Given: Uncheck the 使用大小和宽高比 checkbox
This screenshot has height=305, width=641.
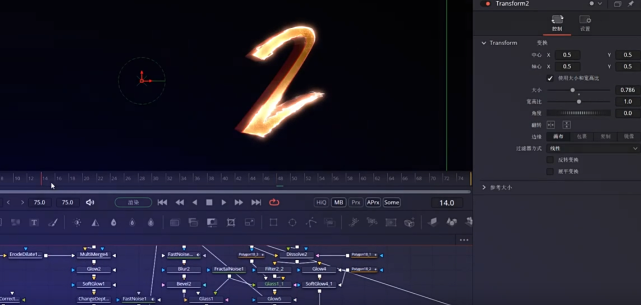Looking at the screenshot, I should click(x=550, y=78).
